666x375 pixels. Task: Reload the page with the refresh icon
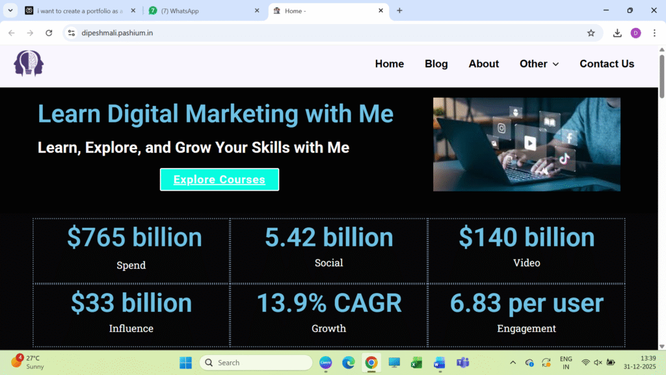tap(49, 33)
